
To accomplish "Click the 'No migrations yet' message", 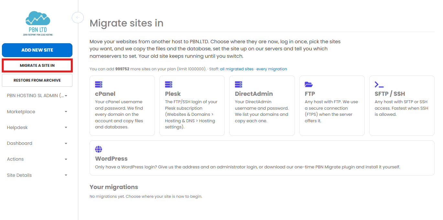I will click(146, 196).
